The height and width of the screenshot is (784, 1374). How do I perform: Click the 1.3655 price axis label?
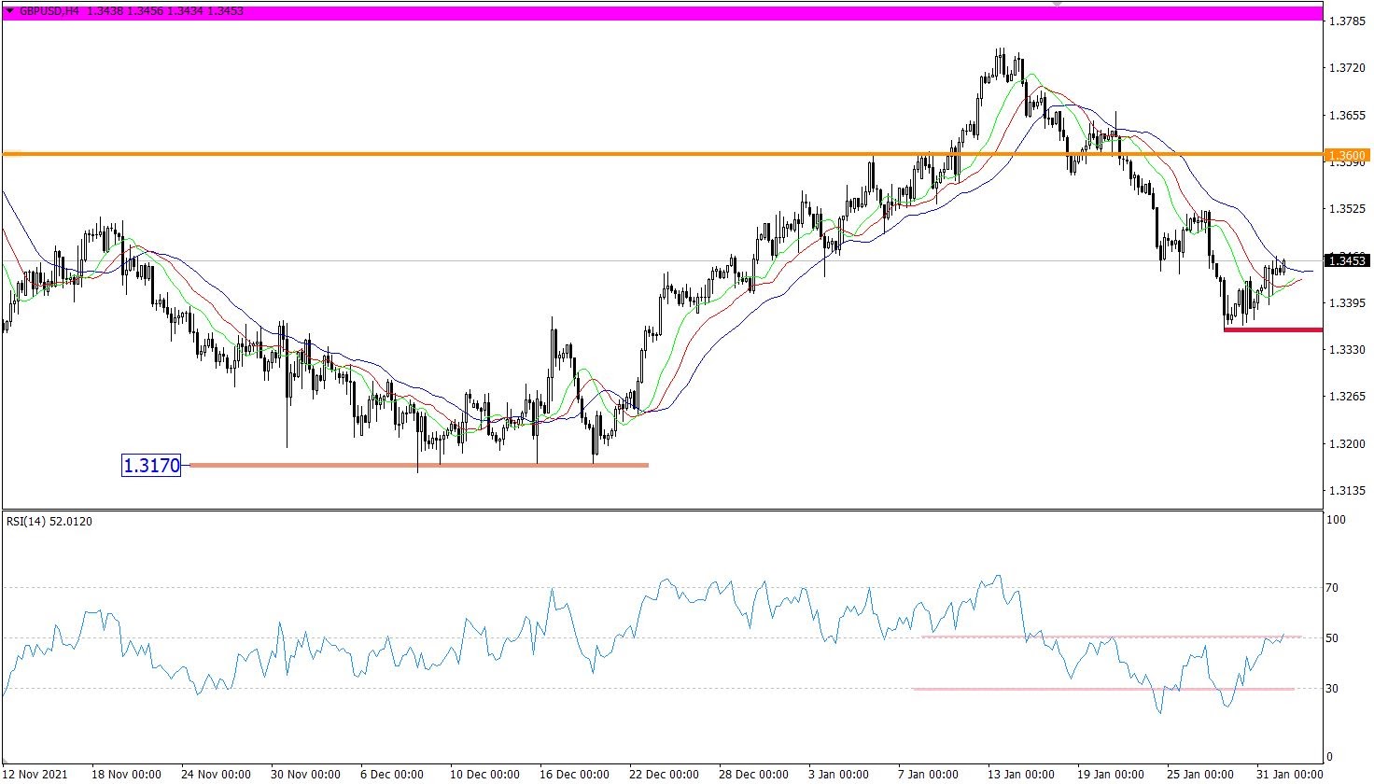(1347, 116)
